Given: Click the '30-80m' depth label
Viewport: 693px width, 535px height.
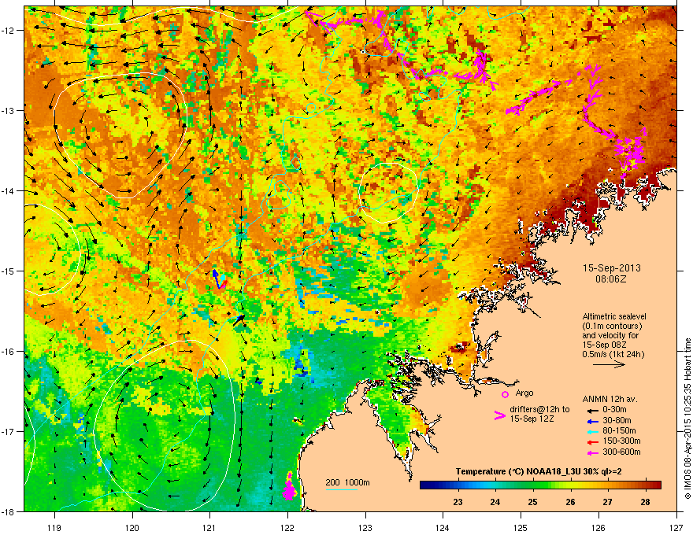Looking at the screenshot, I should pos(617,420).
